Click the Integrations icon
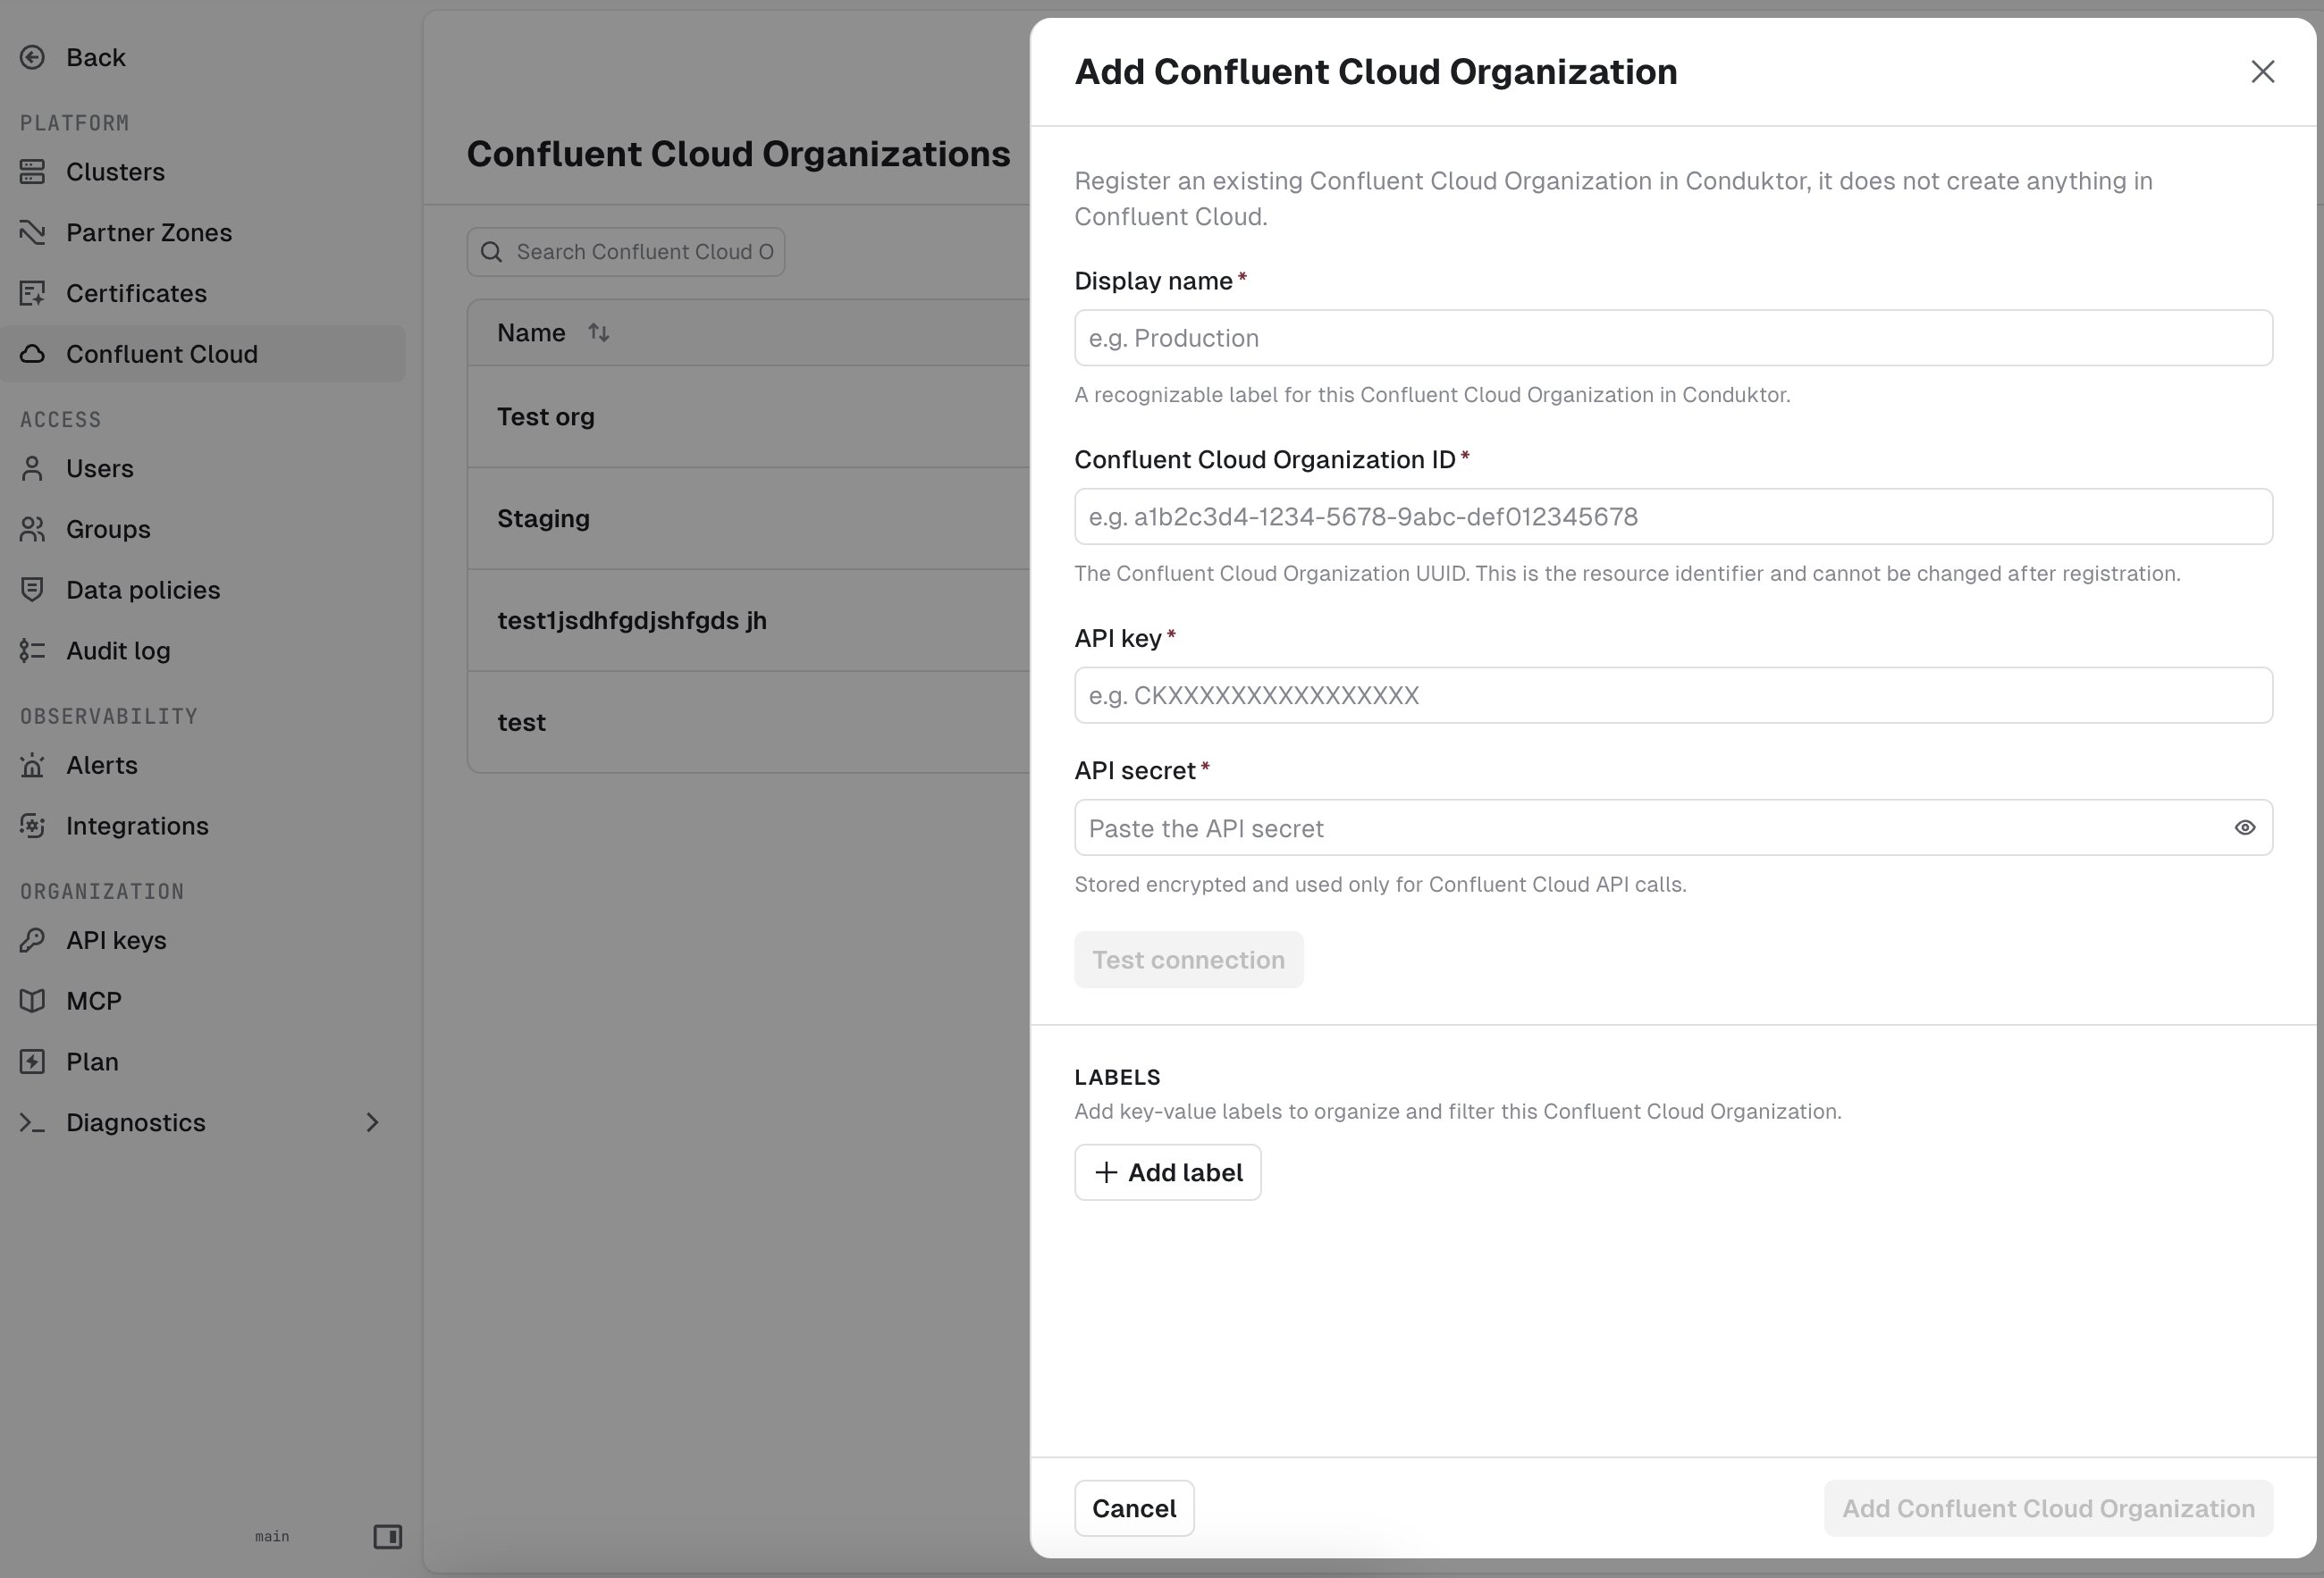The image size is (2324, 1578). point(32,827)
